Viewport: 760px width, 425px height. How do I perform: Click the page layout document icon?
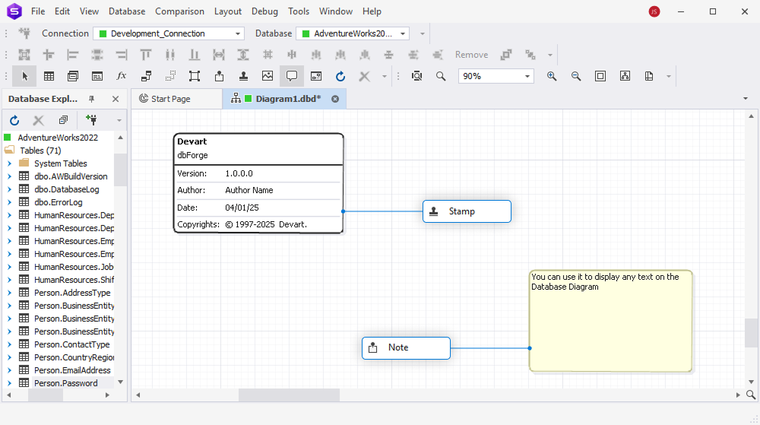click(649, 76)
